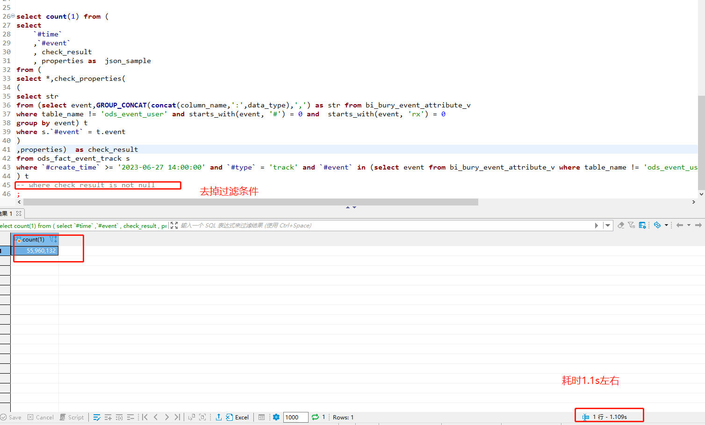
Task: Open result set settings gear icon
Action: click(x=276, y=417)
